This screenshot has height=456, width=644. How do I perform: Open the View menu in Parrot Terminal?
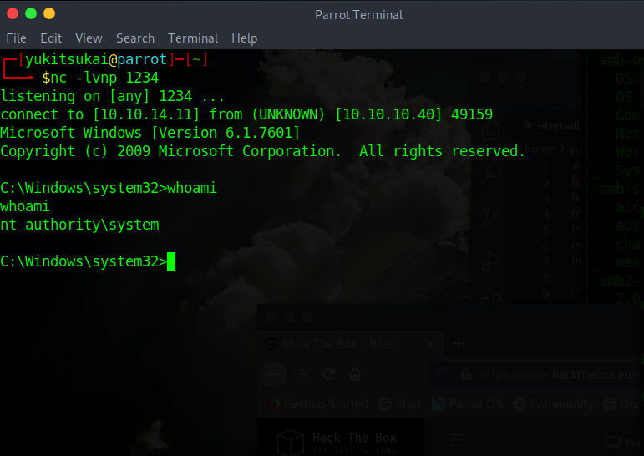coord(89,38)
